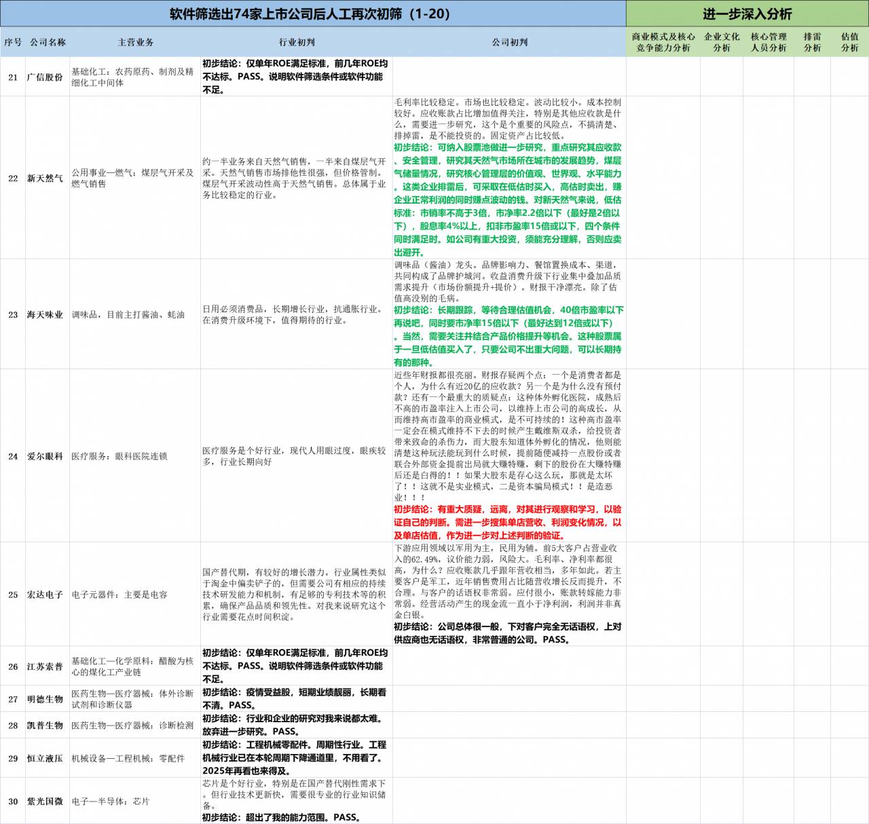Select the 行业初判 header cell

(x=297, y=42)
